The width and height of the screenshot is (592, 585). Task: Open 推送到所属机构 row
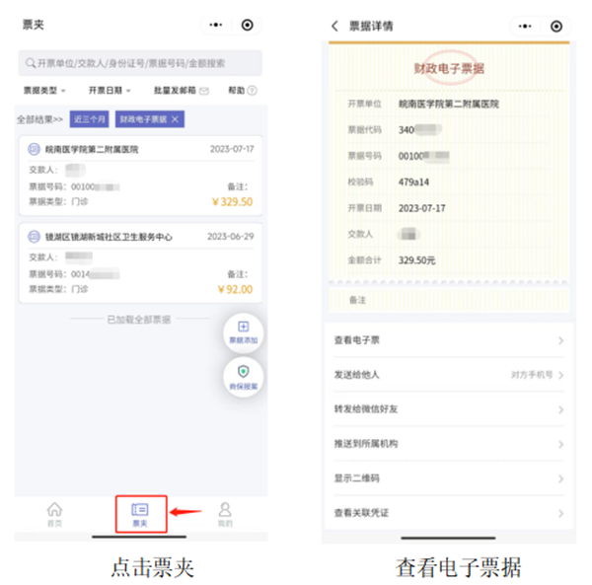(449, 444)
